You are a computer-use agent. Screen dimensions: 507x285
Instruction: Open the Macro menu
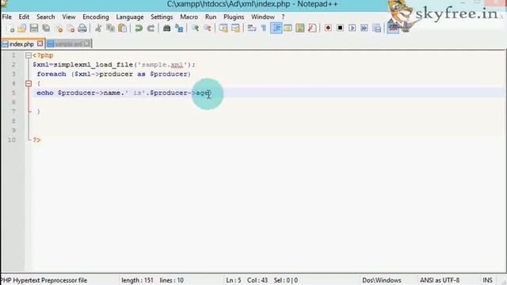[x=189, y=17]
